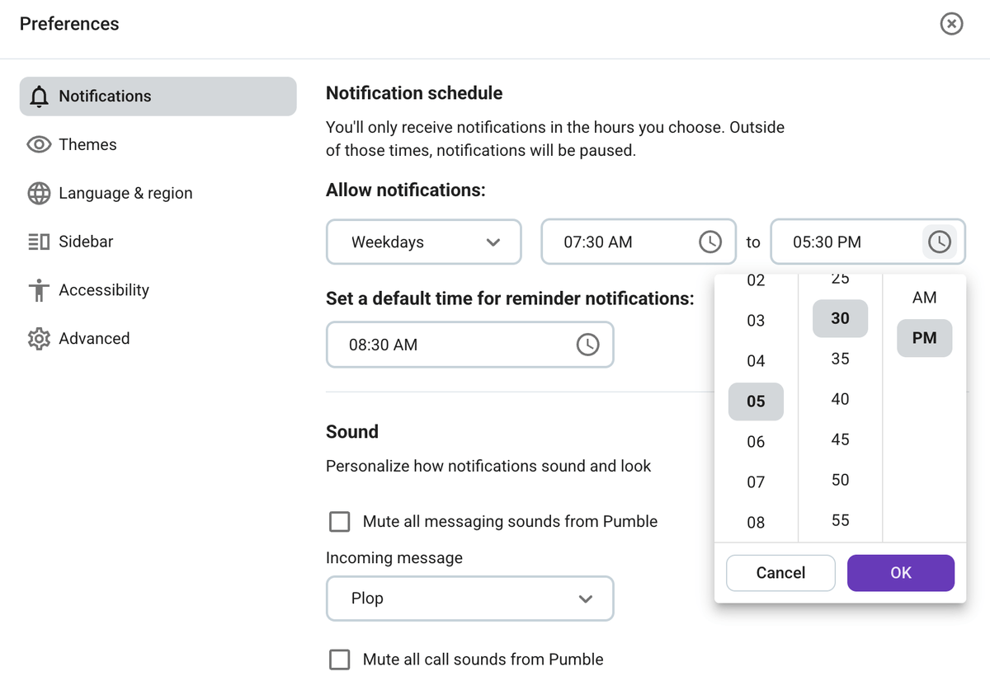The width and height of the screenshot is (990, 681).
Task: Select the Accessibility icon
Action: pos(38,289)
